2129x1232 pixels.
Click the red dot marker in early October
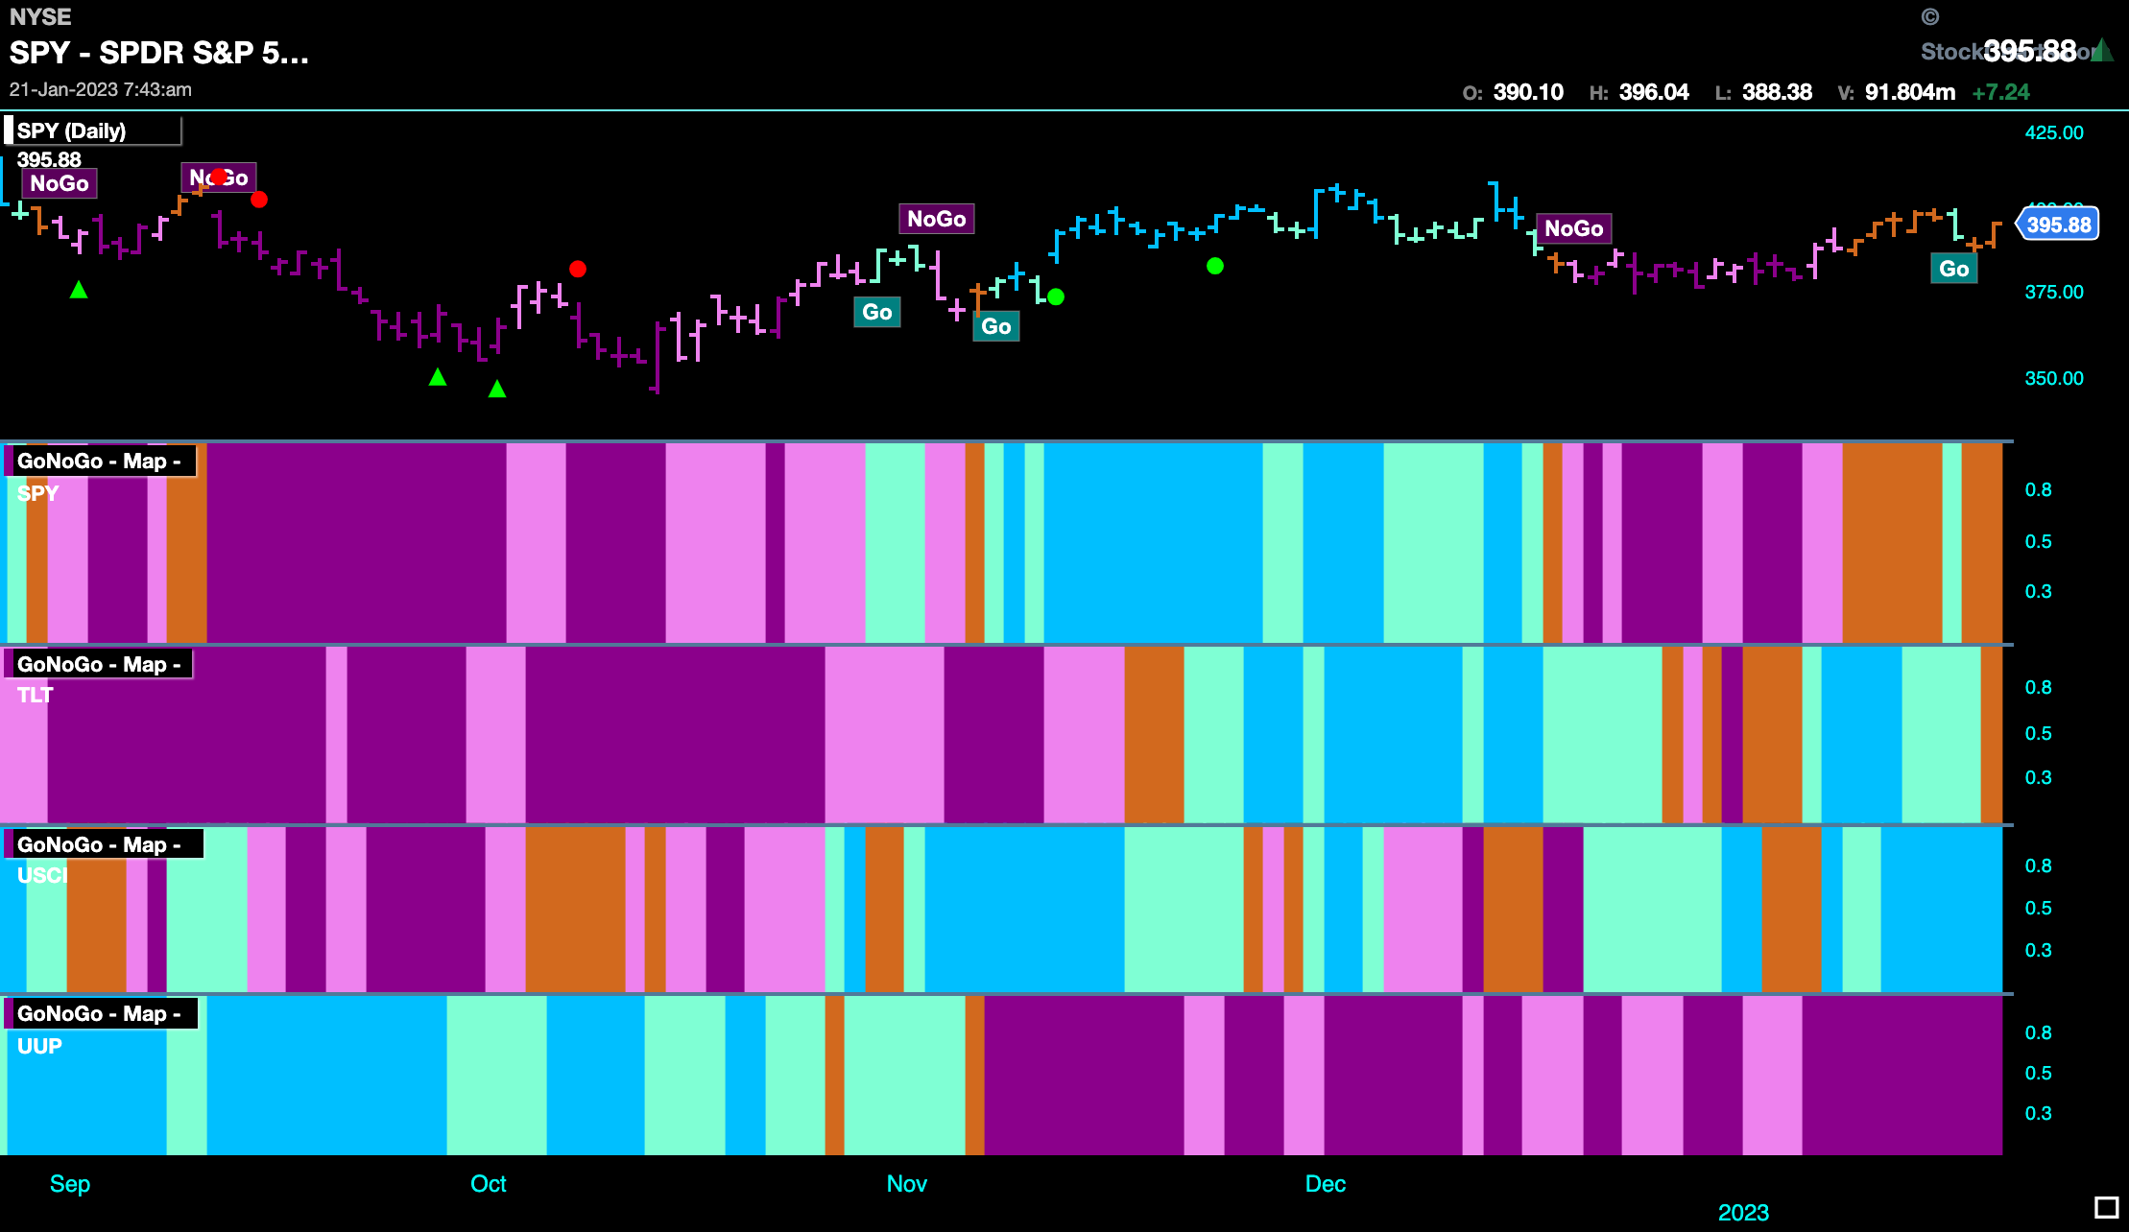578,269
